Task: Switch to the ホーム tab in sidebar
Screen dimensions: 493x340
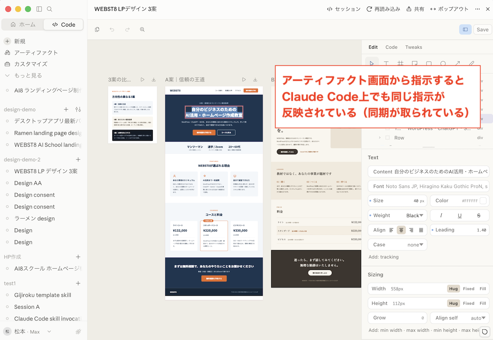Action: (x=23, y=25)
